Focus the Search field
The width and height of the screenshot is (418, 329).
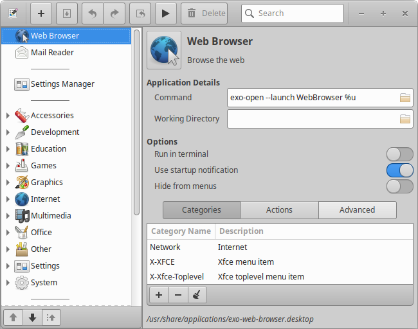(293, 13)
